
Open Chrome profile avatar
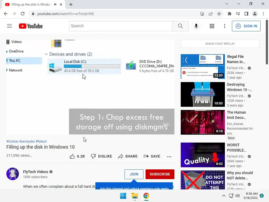(x=255, y=14)
